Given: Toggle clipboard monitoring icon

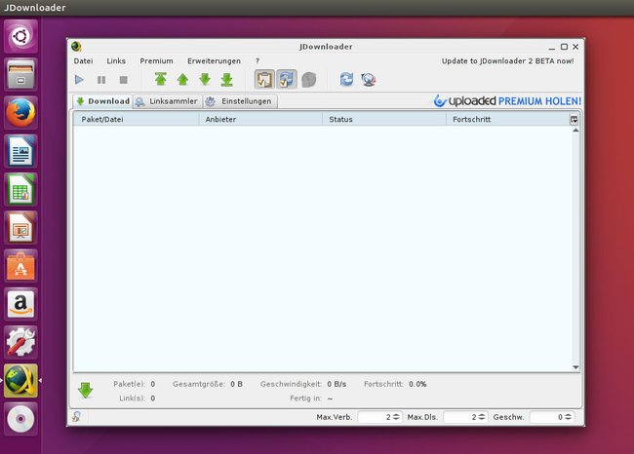Looking at the screenshot, I should pos(264,79).
